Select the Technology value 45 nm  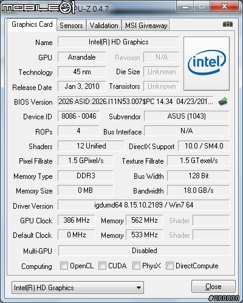click(82, 72)
